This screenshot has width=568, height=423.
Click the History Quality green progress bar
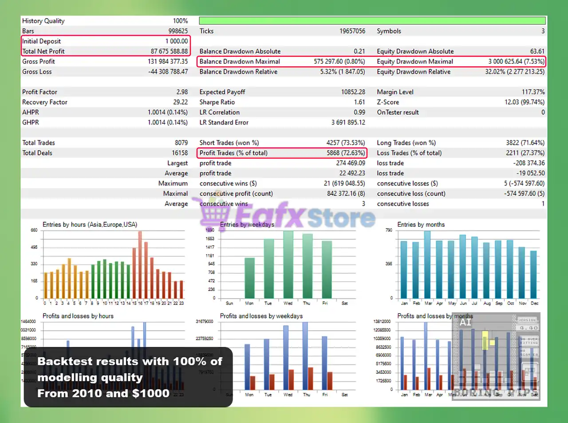[x=372, y=21]
